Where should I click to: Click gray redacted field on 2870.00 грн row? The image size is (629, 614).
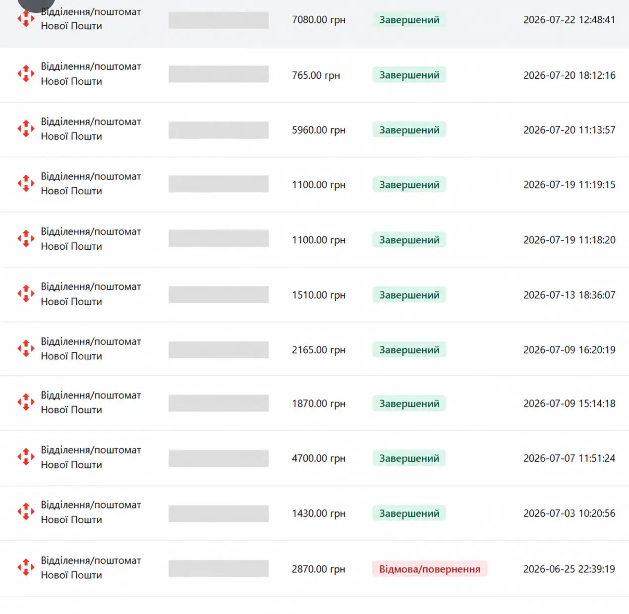[x=219, y=568]
